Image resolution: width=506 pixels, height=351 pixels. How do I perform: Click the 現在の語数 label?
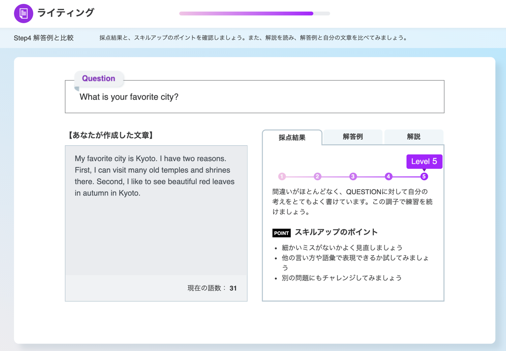[207, 288]
